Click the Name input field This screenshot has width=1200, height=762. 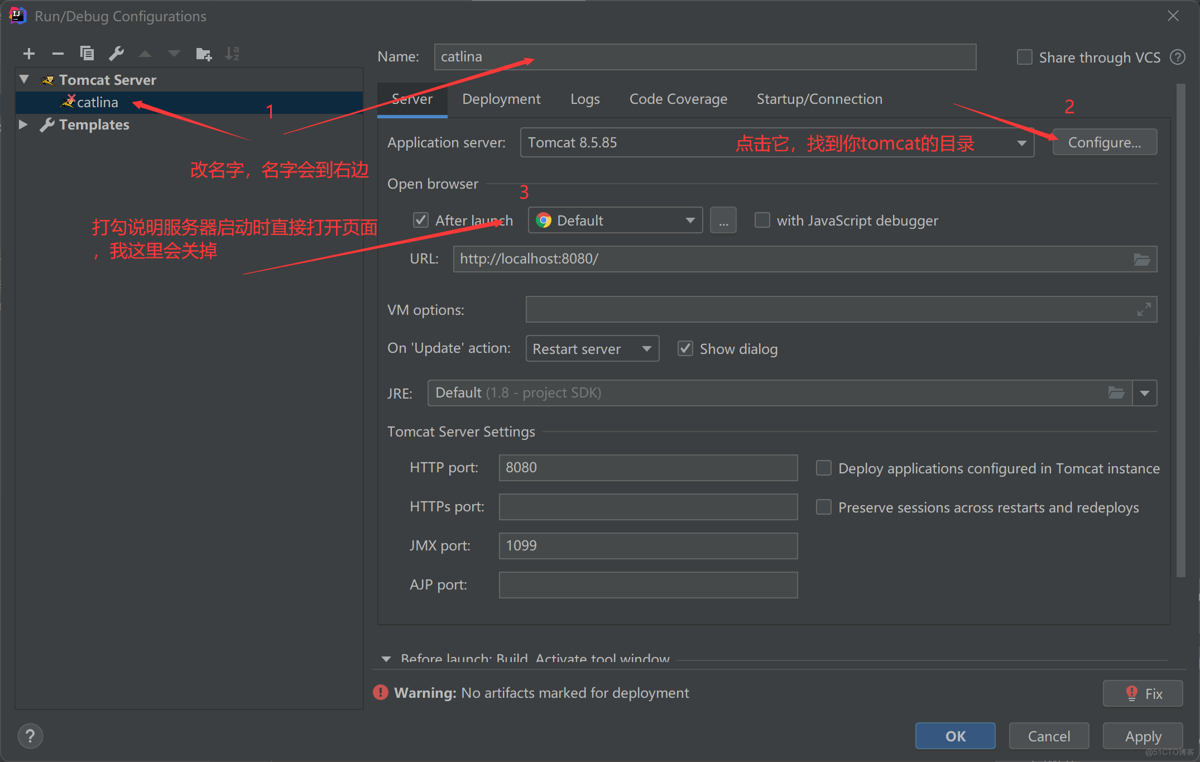pos(705,57)
